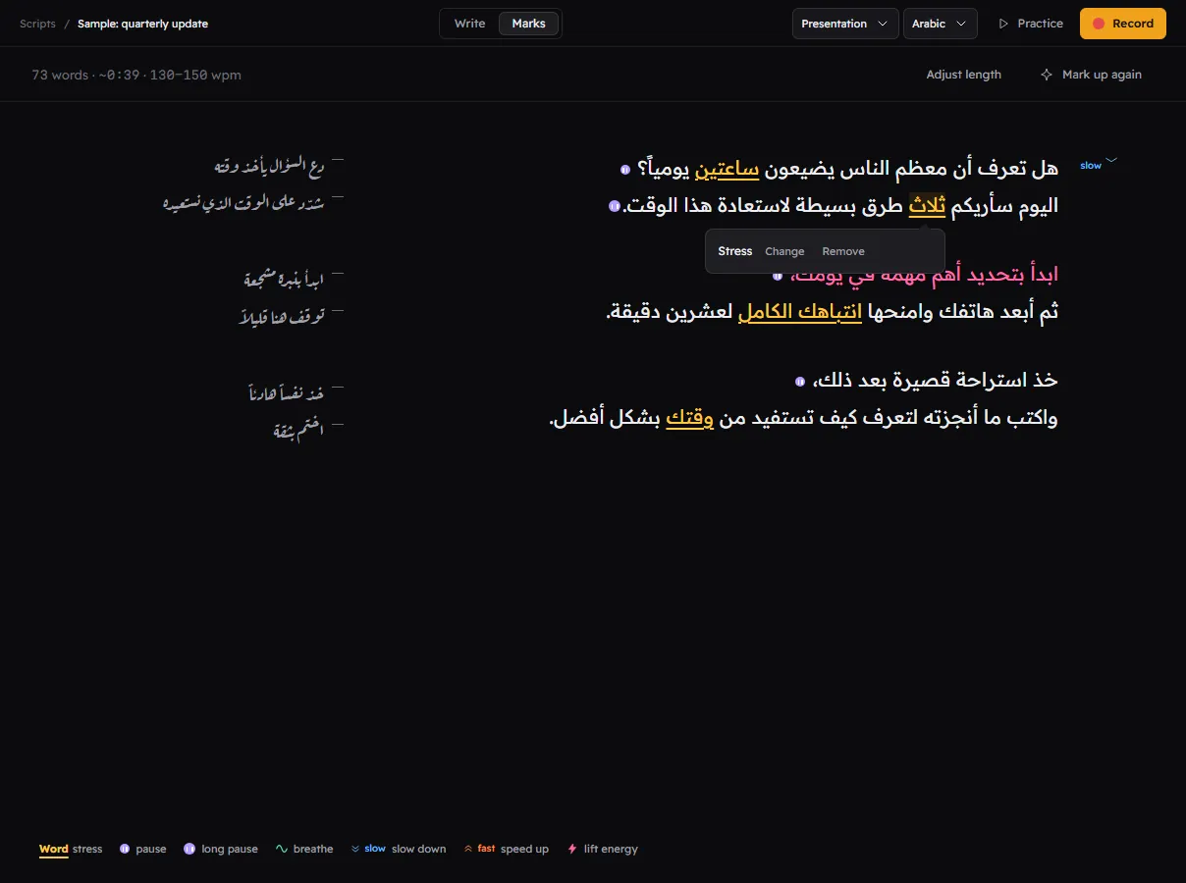
Task: Click the Practice button
Action: coord(1030,24)
